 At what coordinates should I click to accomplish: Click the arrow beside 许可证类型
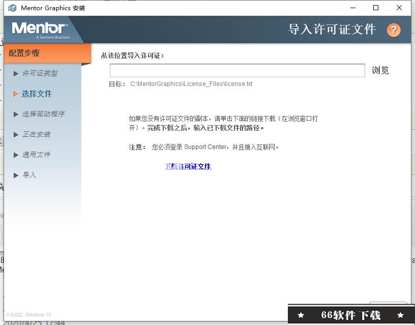click(x=16, y=74)
